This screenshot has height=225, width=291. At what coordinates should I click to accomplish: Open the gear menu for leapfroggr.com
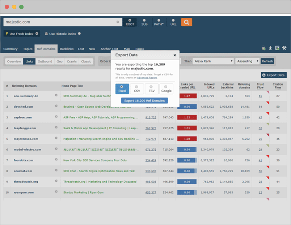[x=56, y=127]
